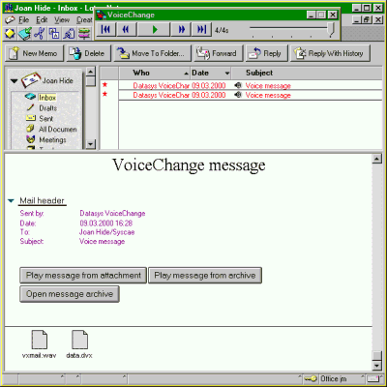Skip to start in VoiceChange player
This screenshot has height=387, width=387.
106,30
